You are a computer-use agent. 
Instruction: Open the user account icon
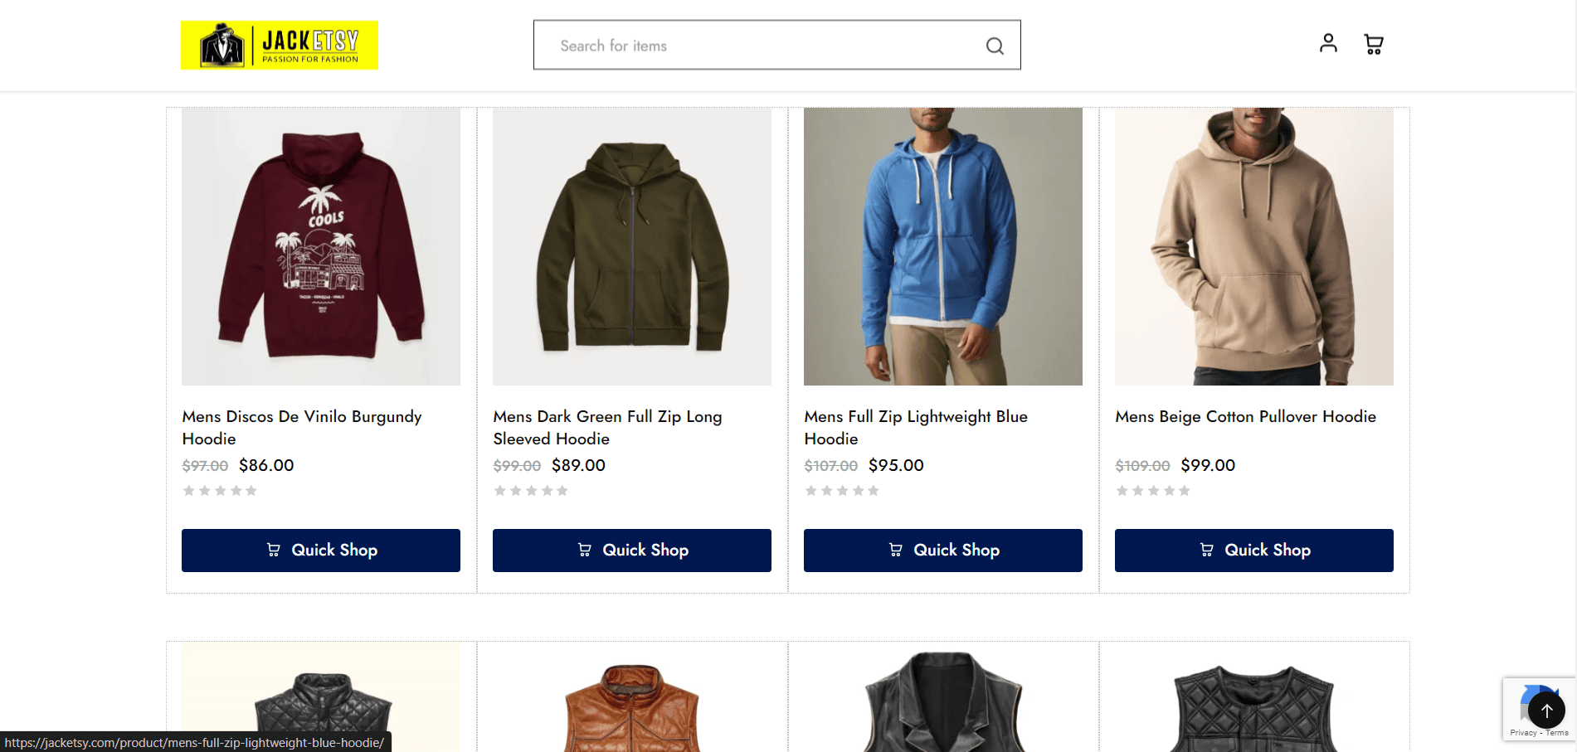[1328, 43]
